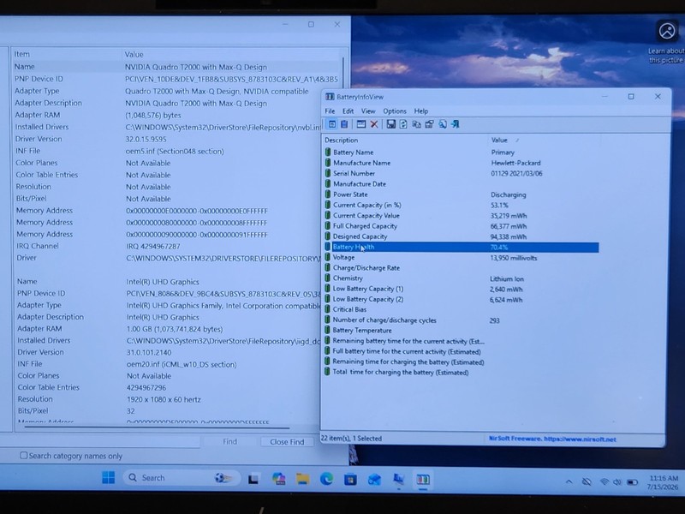The height and width of the screenshot is (514, 685).
Task: Click Learn about this picture desktop icon
Action: pos(667,41)
